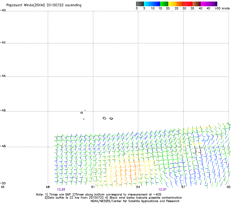Click the NOAA/NESDIS credit line
The image size is (231, 203).
coord(135,201)
